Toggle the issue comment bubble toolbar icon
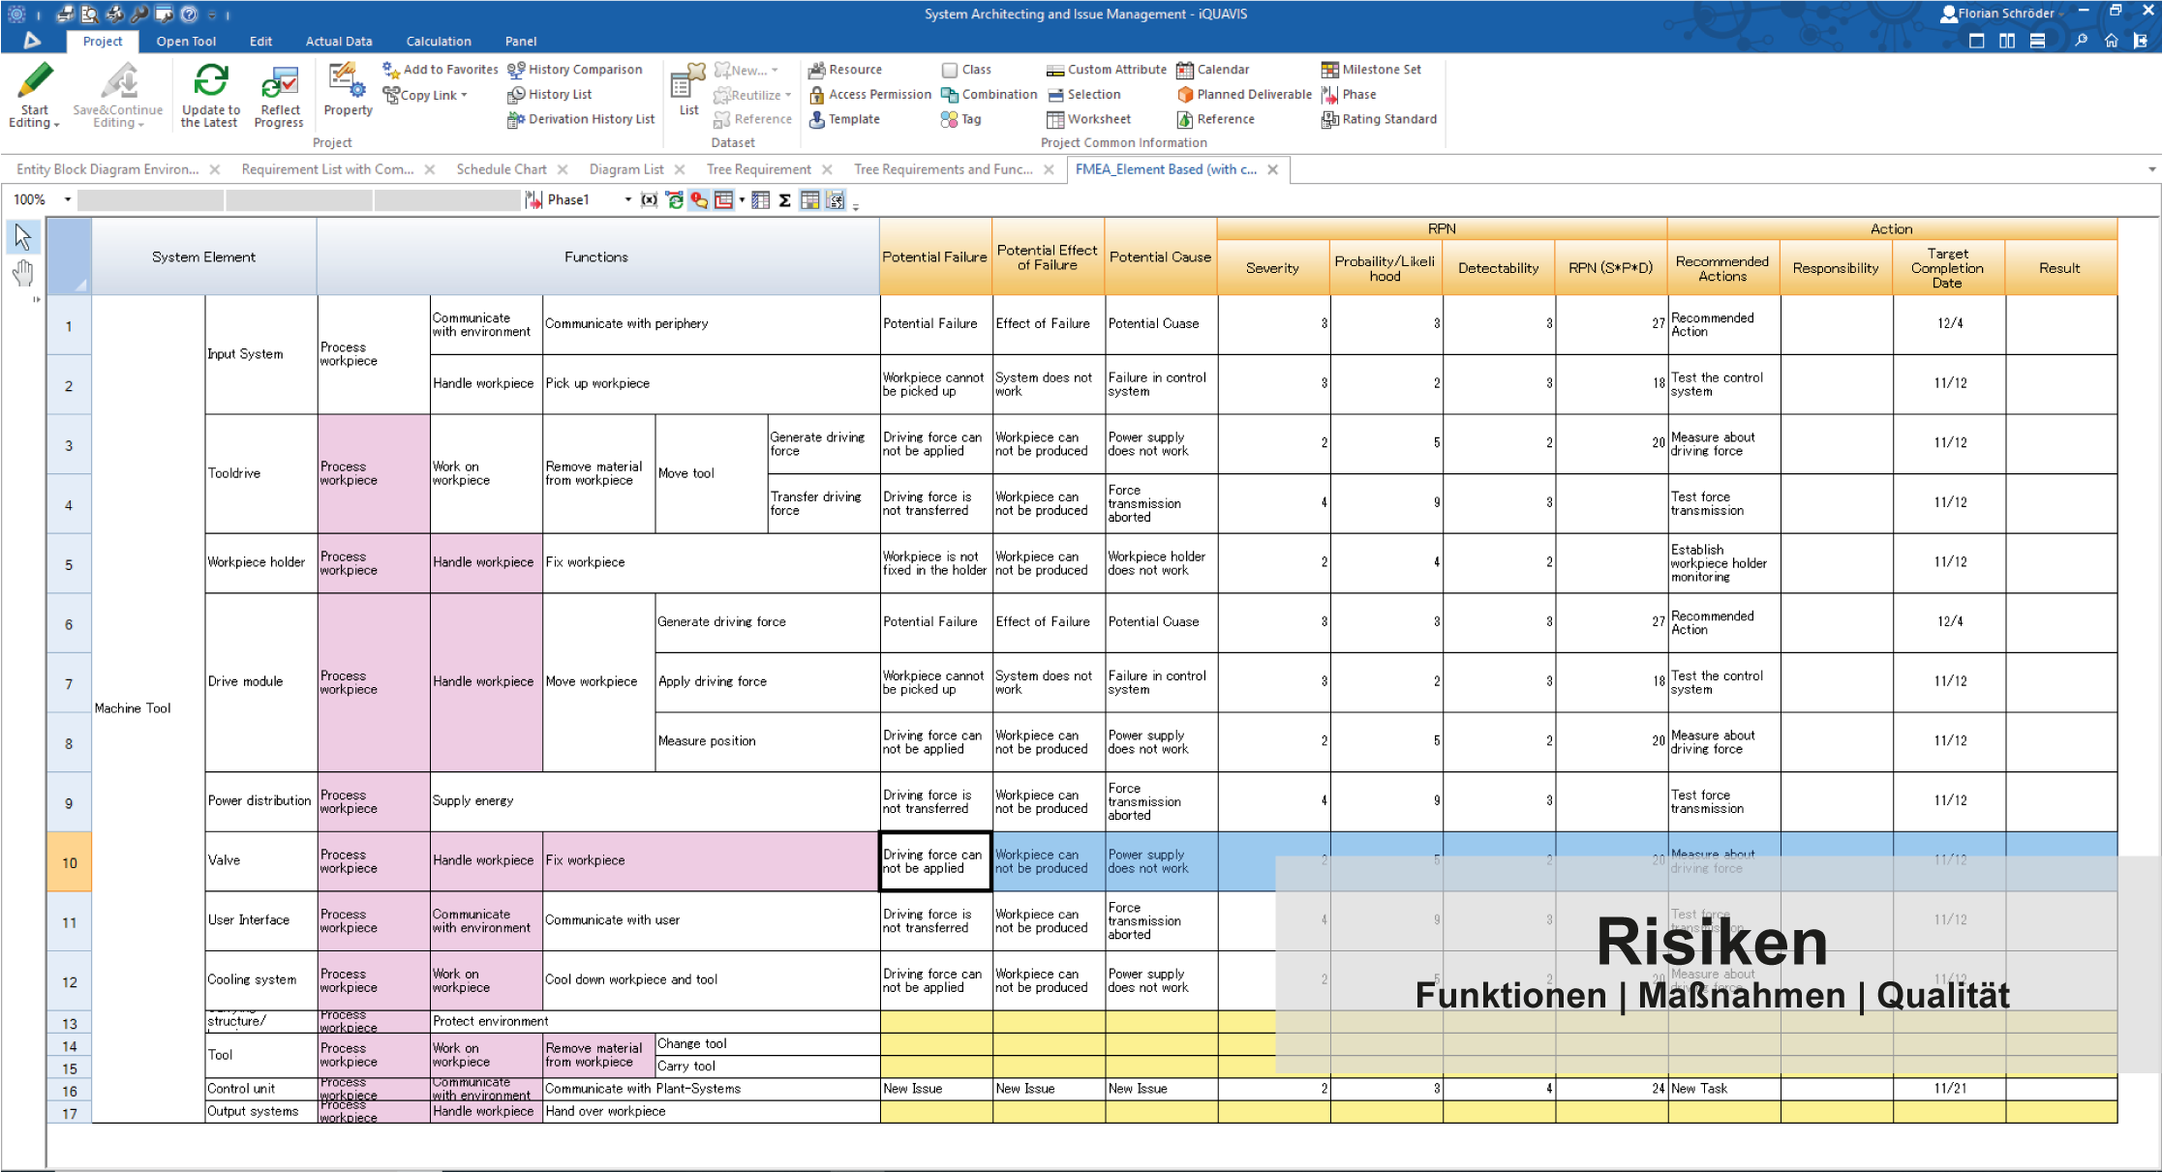Image resolution: width=2162 pixels, height=1172 pixels. coord(699,200)
